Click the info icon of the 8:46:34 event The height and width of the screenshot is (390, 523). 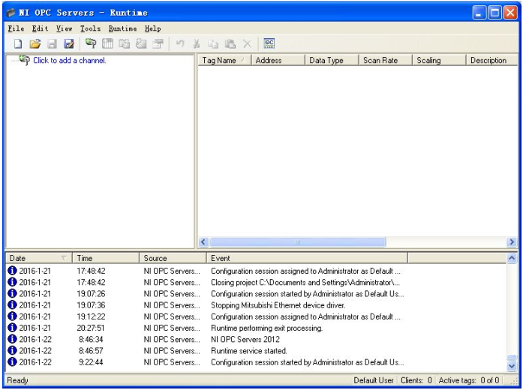click(x=12, y=339)
